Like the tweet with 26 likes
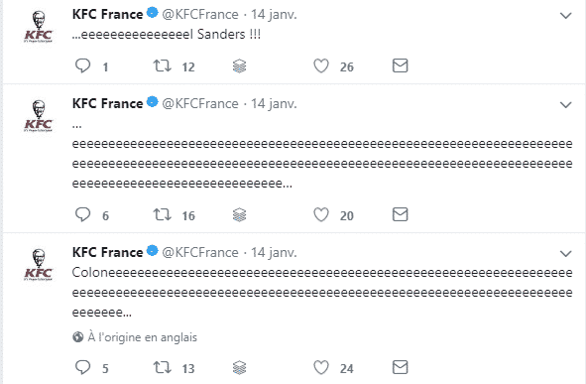 [x=321, y=65]
